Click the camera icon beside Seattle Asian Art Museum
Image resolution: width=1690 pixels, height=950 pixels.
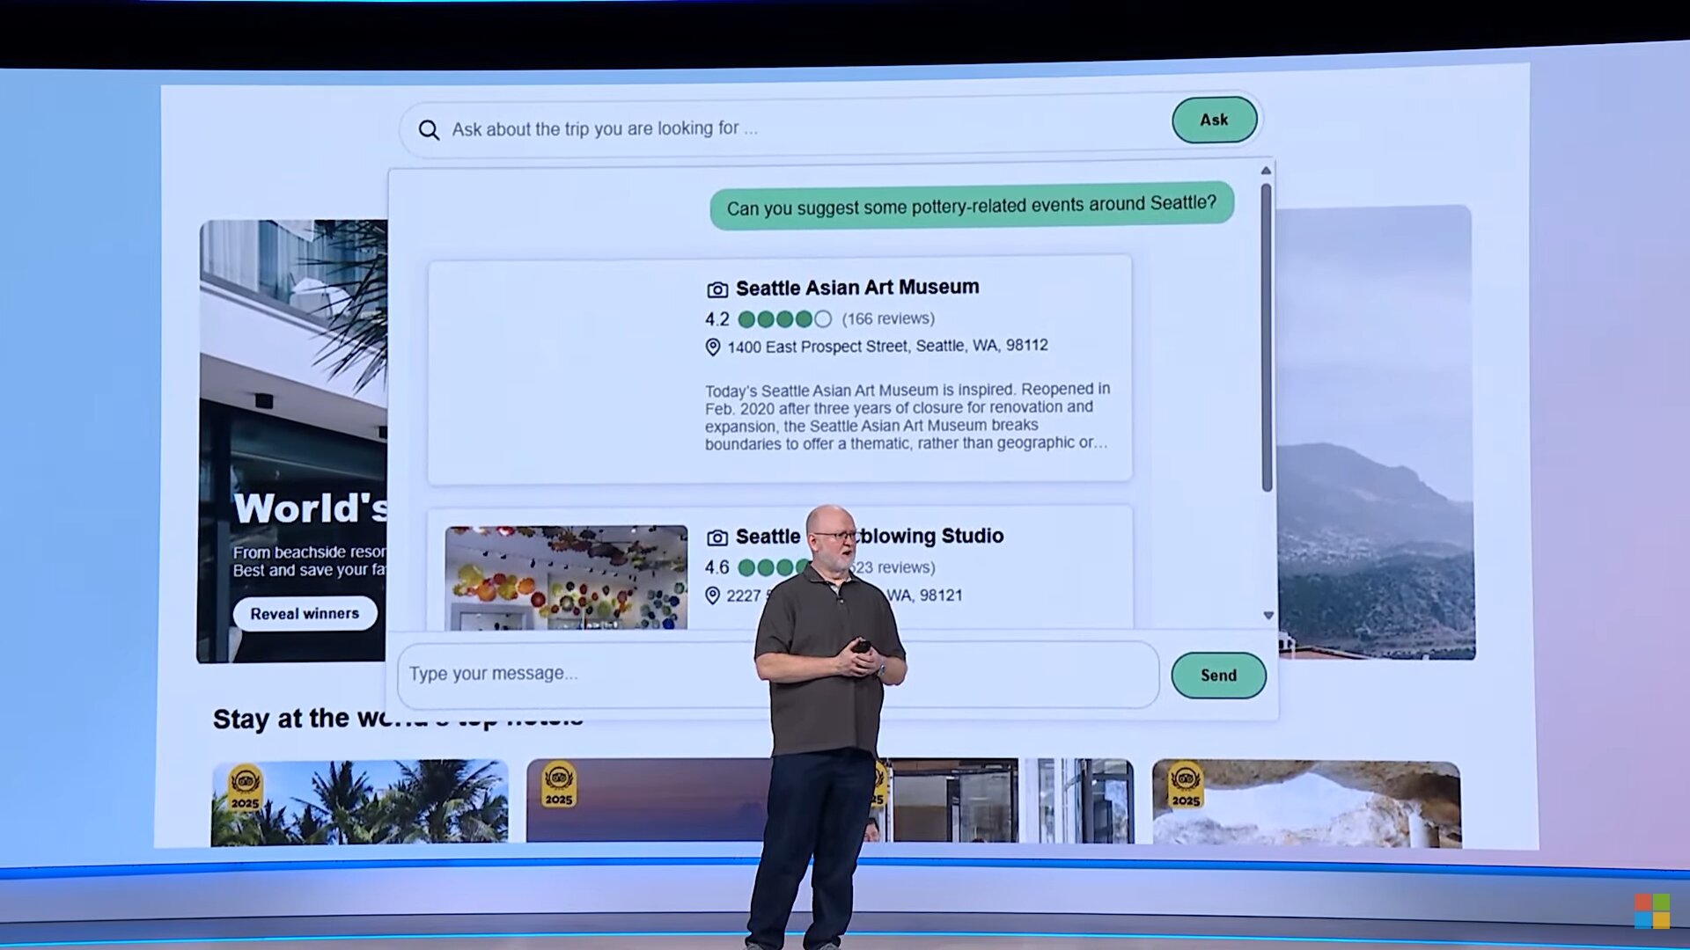pos(717,289)
